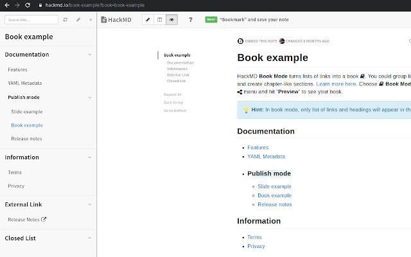
Task: Click the sidebar refresh icon
Action: pos(66,19)
